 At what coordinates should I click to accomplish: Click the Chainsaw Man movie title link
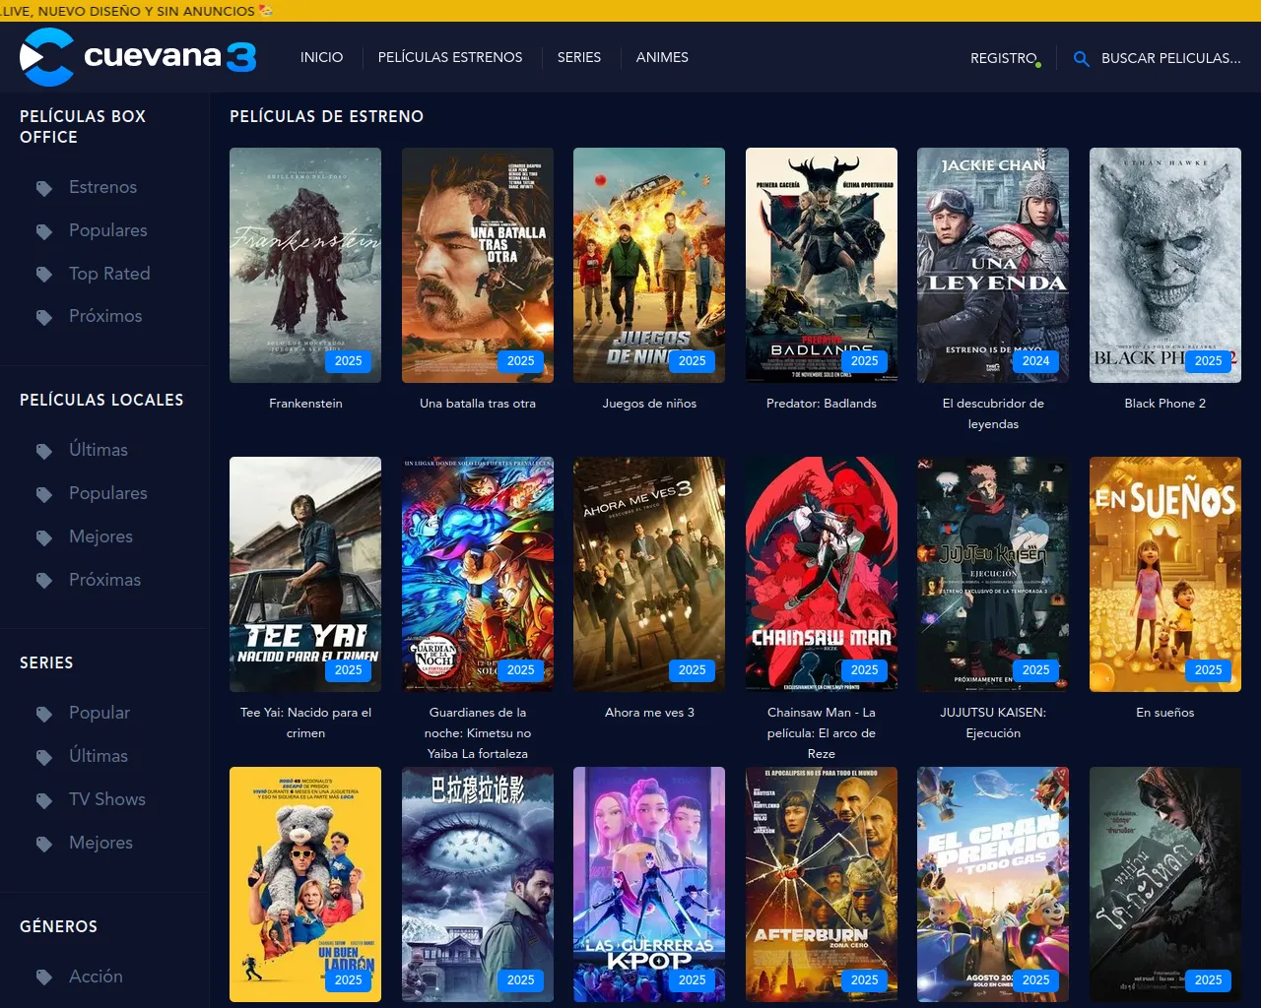click(x=822, y=732)
